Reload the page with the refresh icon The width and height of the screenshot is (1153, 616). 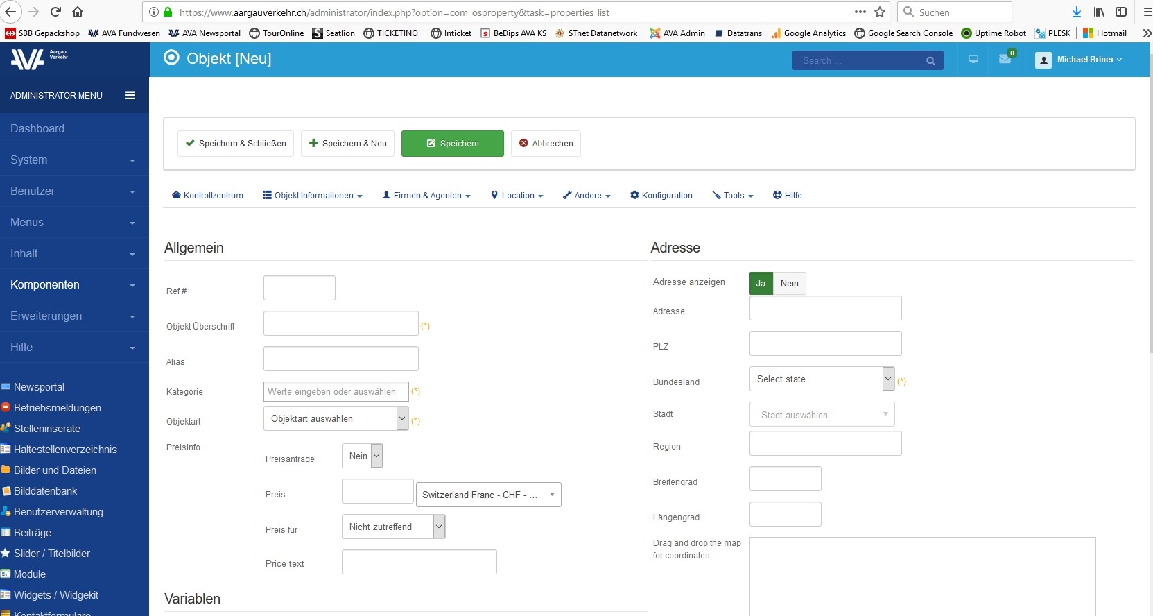pos(56,12)
